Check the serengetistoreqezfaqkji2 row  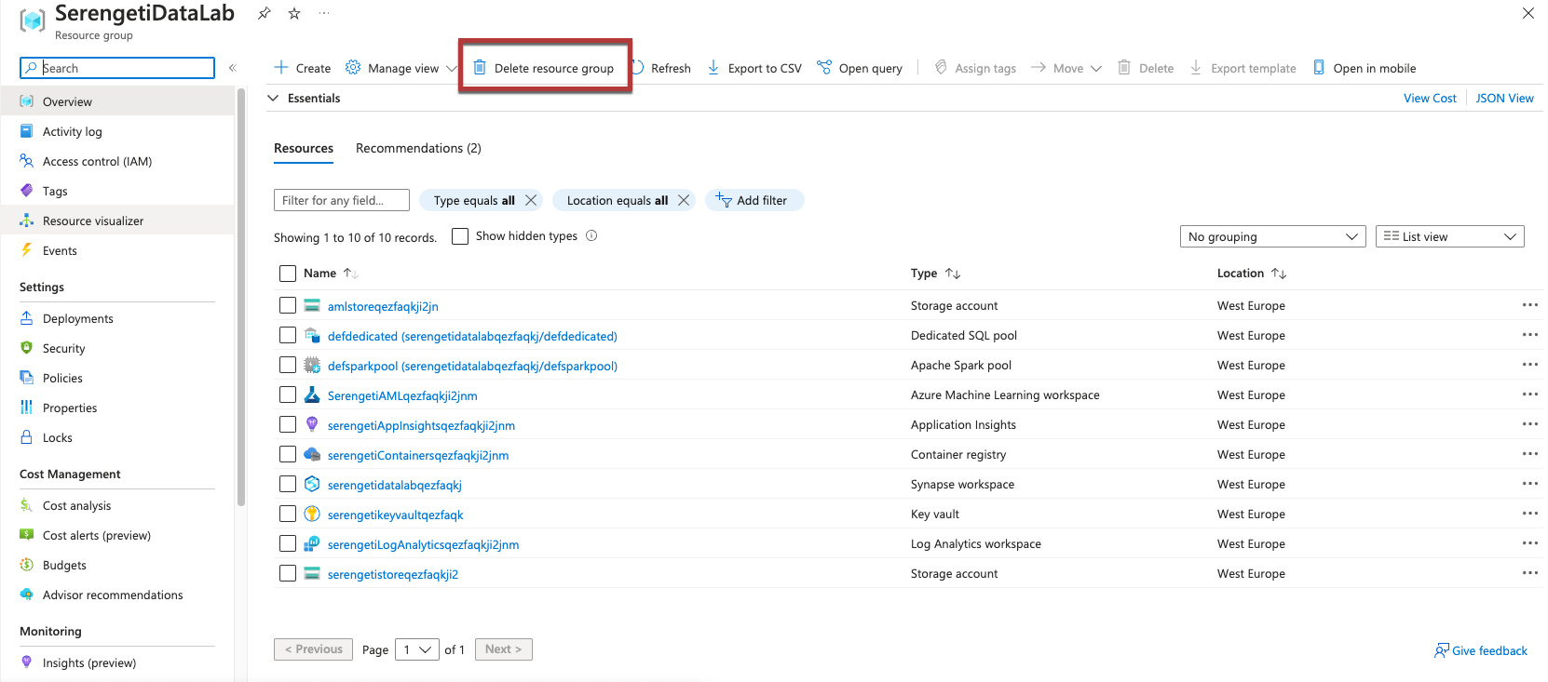pos(288,573)
